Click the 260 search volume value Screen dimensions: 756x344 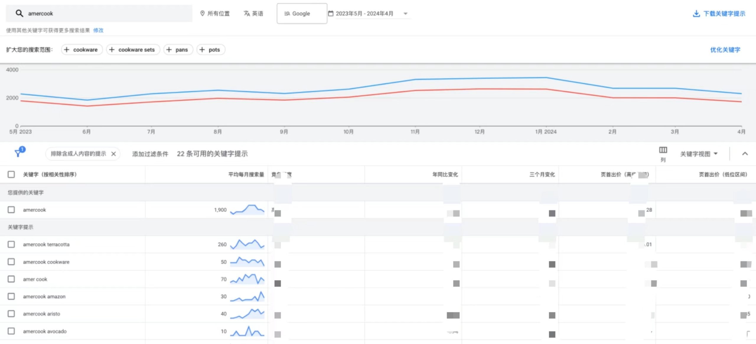tap(222, 244)
